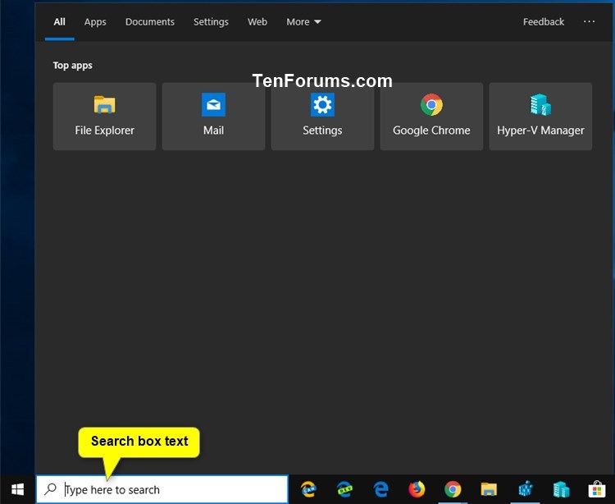The height and width of the screenshot is (504, 615).
Task: Open the Hyper-V Manager tile
Action: point(540,117)
